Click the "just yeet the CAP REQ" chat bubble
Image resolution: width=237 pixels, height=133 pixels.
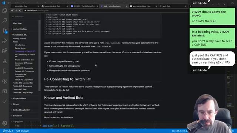tap(212, 59)
